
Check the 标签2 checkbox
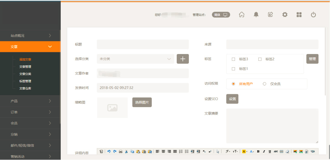click(260, 59)
